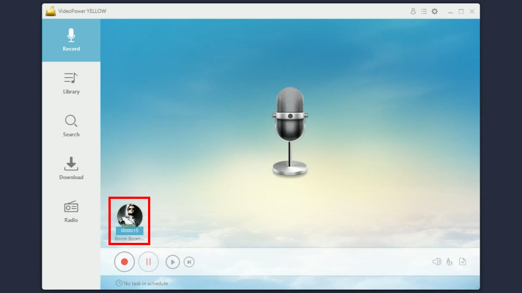Switch to the Radio section
Viewport: 522px width, 293px height.
[x=71, y=212]
